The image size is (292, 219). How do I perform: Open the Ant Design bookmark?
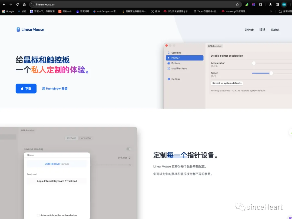click(105, 11)
